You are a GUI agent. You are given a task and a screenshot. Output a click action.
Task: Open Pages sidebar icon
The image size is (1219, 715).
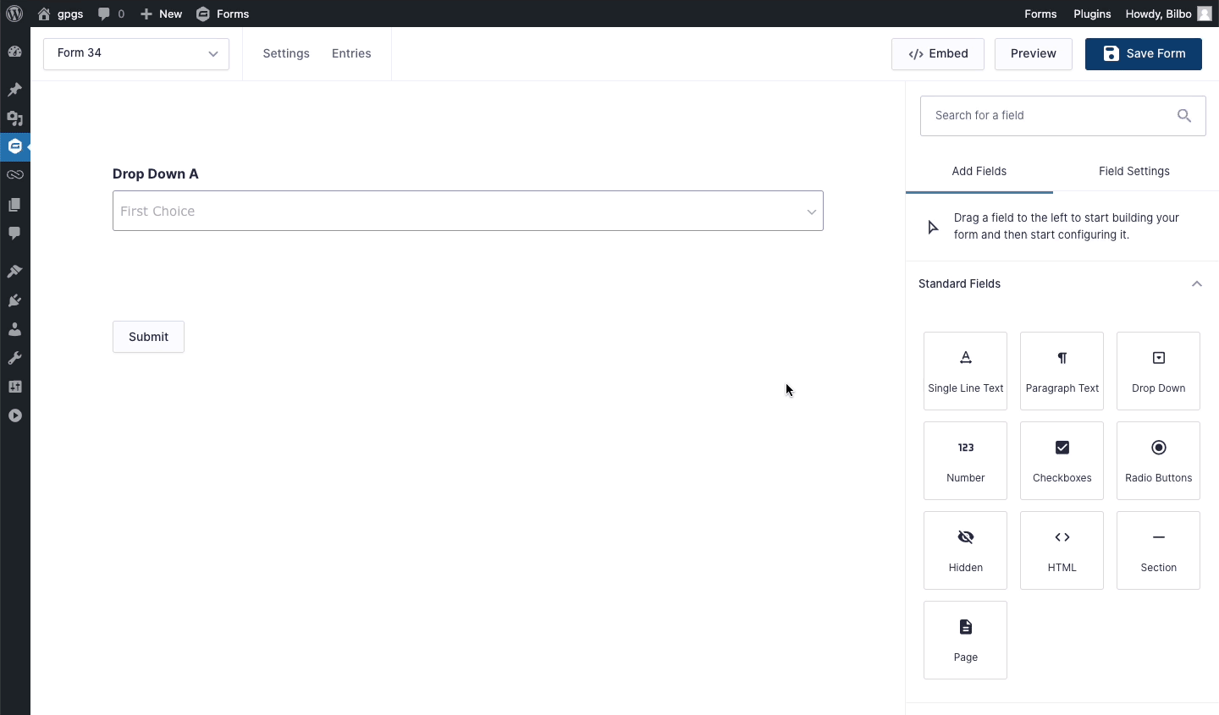(14, 205)
